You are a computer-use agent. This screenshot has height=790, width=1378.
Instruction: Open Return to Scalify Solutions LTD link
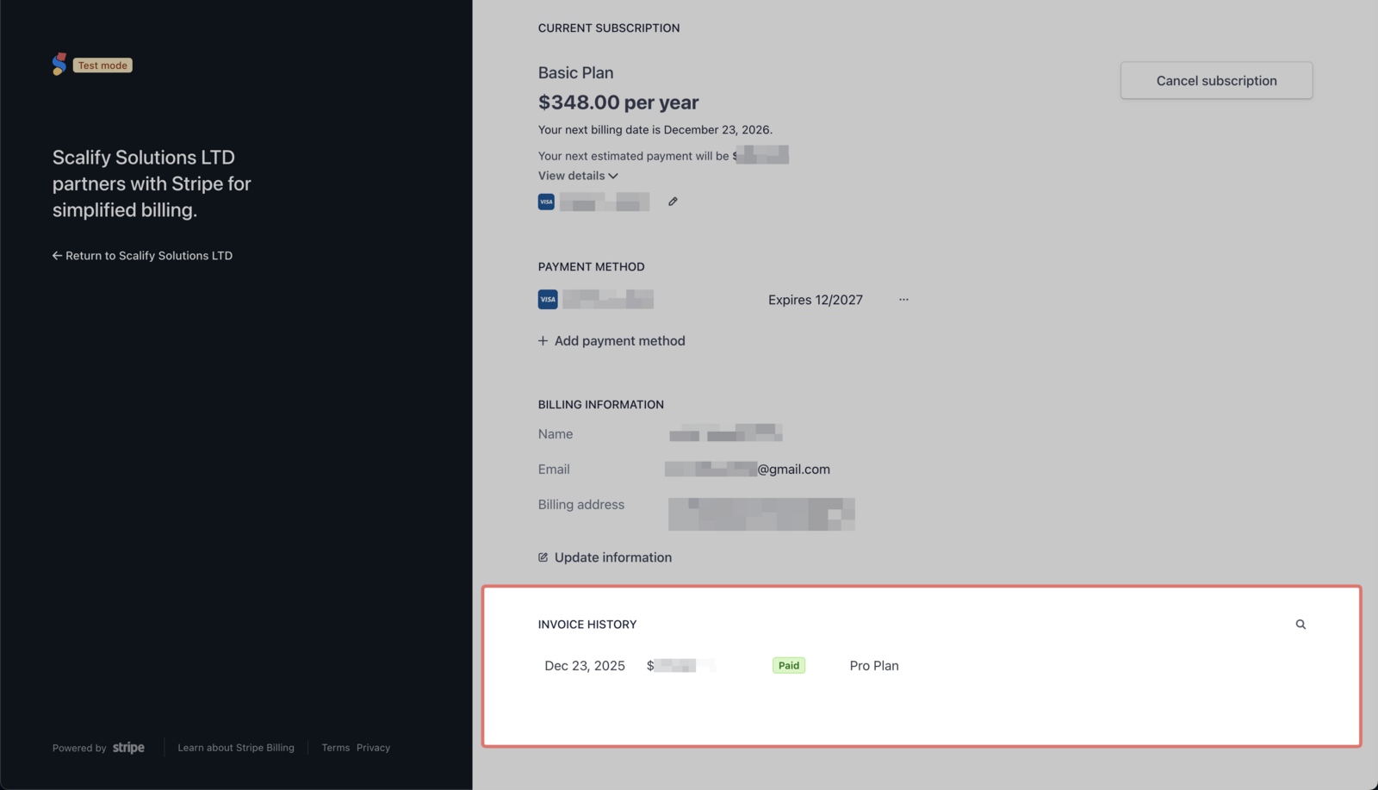coord(149,255)
